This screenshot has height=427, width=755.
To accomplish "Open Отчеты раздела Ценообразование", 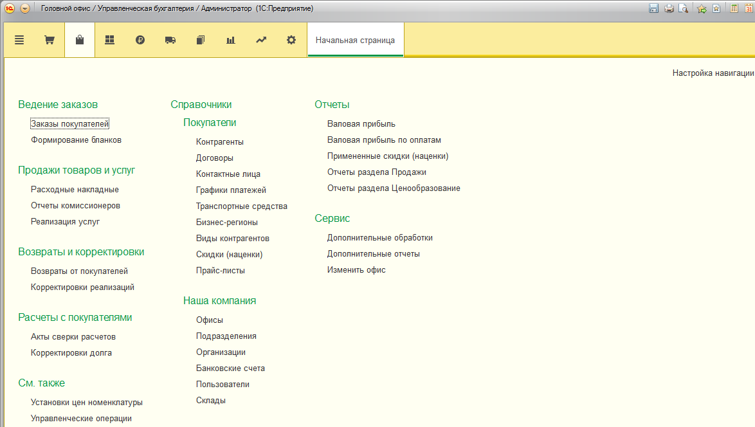I will click(x=394, y=188).
